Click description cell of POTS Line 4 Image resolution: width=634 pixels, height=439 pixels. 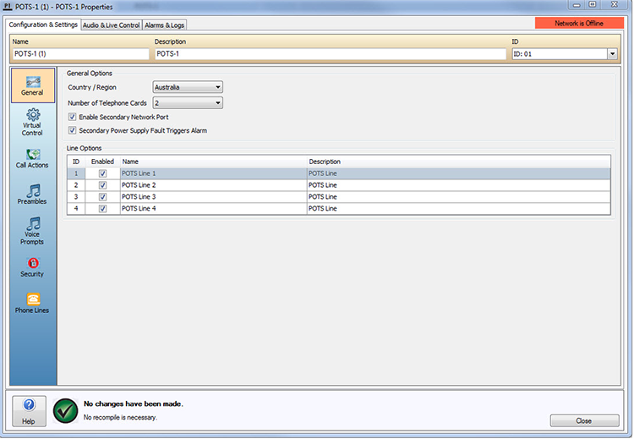tap(458, 209)
